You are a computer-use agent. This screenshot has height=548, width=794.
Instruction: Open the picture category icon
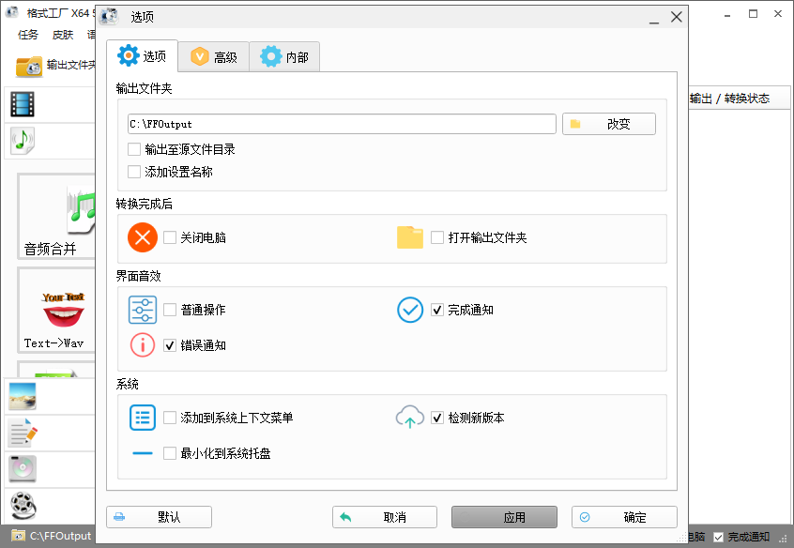coord(23,396)
